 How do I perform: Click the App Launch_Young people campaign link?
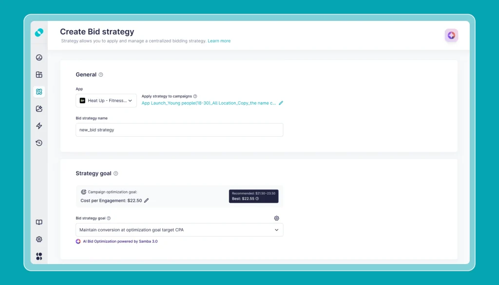[x=209, y=103]
